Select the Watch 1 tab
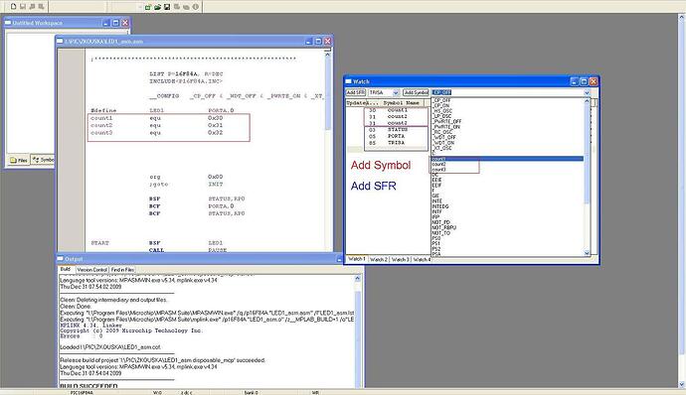The width and height of the screenshot is (686, 395). 357,259
